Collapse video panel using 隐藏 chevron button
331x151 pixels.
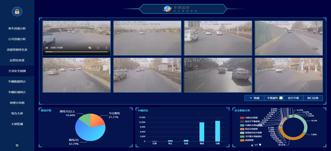click(254, 98)
